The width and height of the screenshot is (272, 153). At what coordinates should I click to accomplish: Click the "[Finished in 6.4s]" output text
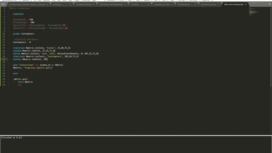tap(11, 138)
